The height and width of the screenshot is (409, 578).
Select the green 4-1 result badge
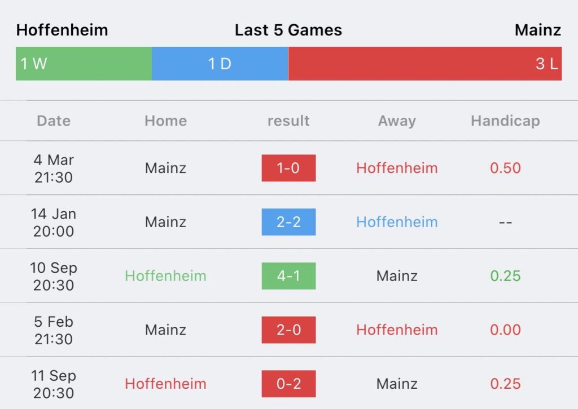(288, 276)
